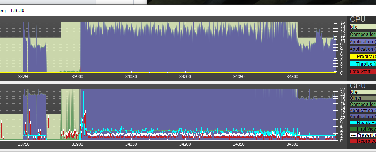This screenshot has width=376, height=152.
Task: Click the CPU heading label
Action: (357, 20)
